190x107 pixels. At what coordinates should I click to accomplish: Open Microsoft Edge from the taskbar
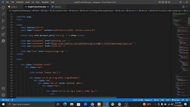(x=65, y=104)
